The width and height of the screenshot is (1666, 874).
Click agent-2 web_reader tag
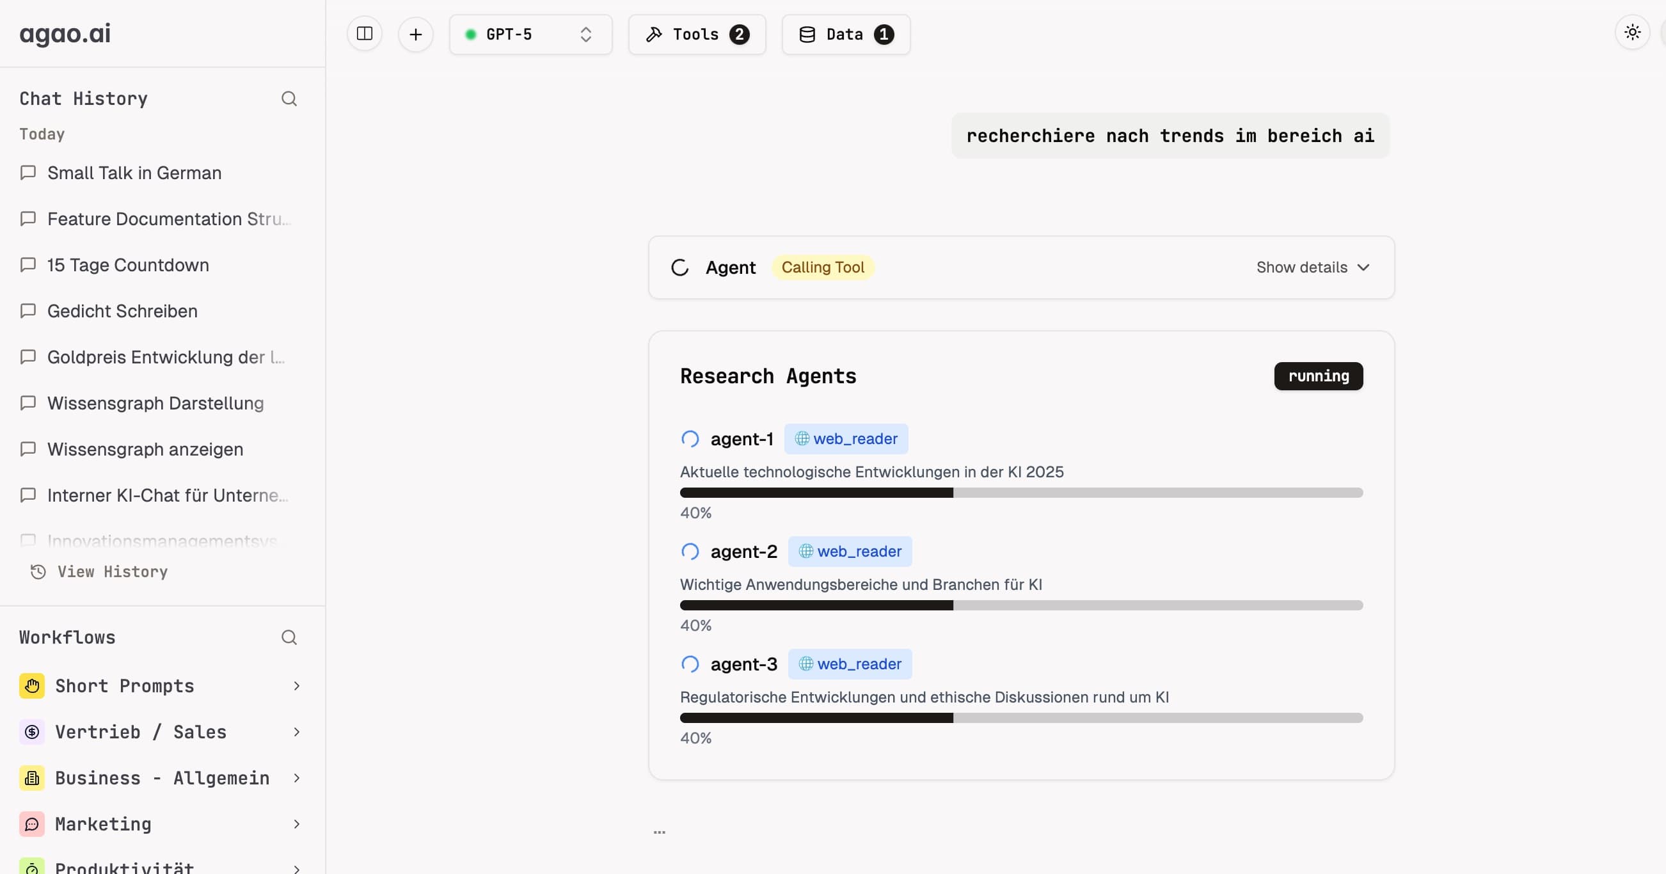click(x=850, y=551)
